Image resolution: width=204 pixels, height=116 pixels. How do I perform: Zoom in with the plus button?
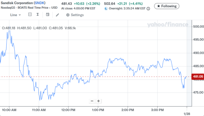98,101
